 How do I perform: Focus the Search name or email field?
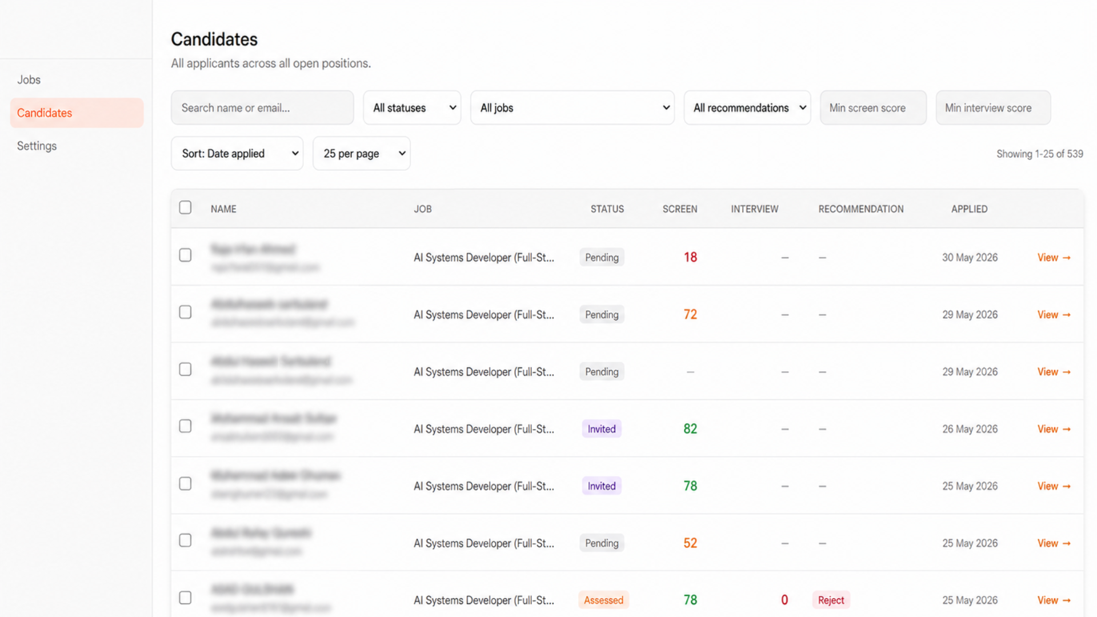(x=262, y=108)
